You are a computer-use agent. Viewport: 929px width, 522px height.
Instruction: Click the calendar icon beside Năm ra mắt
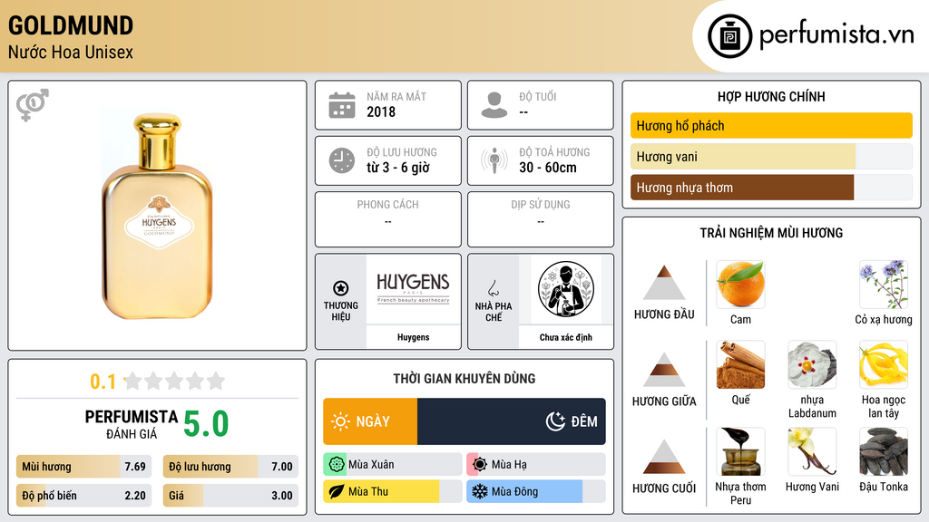pos(342,105)
